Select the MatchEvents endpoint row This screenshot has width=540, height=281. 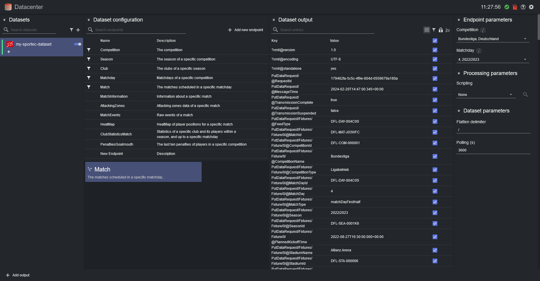pos(110,115)
